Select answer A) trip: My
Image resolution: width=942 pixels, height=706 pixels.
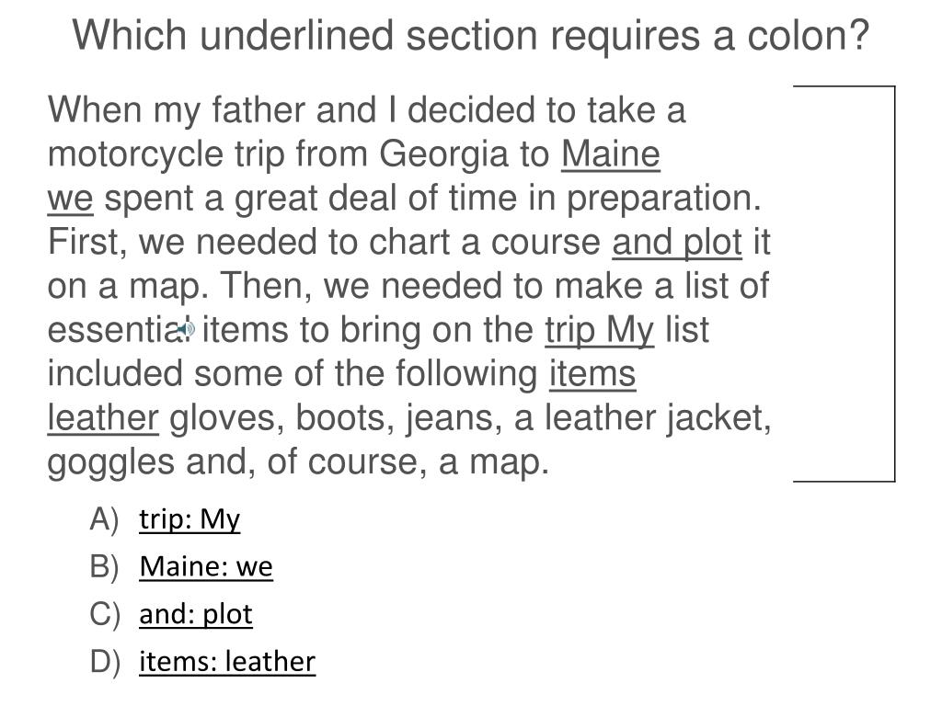click(190, 518)
